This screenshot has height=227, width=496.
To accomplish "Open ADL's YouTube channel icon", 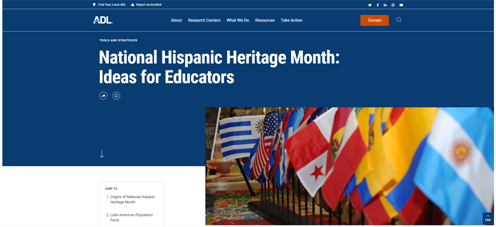I will (x=401, y=5).
